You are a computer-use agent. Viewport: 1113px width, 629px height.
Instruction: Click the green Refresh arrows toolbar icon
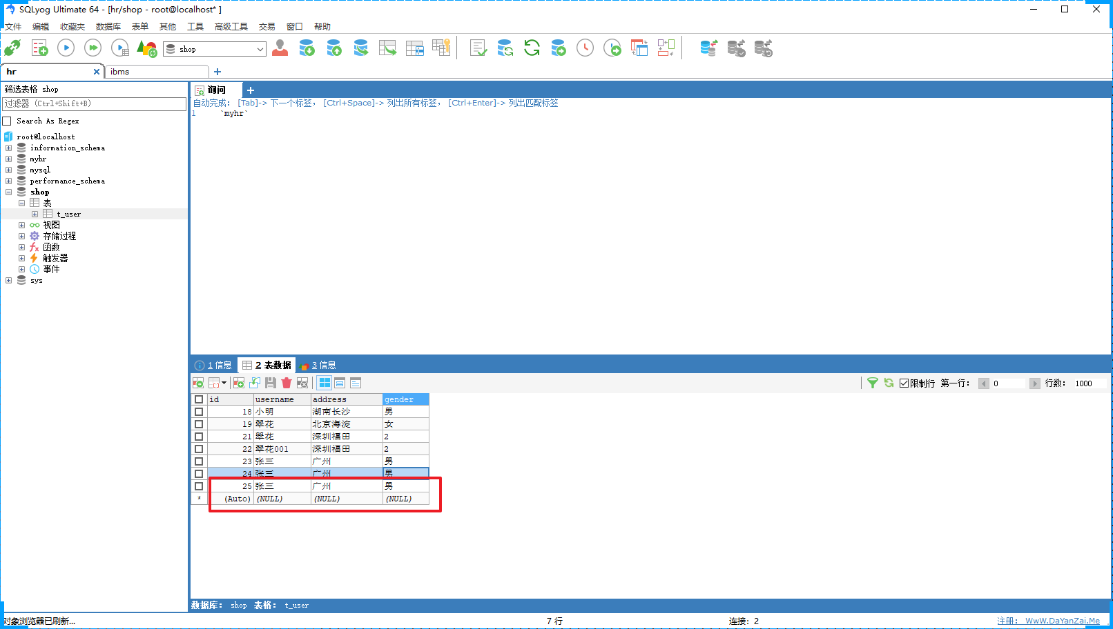(x=532, y=48)
